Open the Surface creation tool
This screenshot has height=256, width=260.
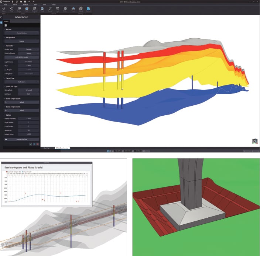pos(19,9)
